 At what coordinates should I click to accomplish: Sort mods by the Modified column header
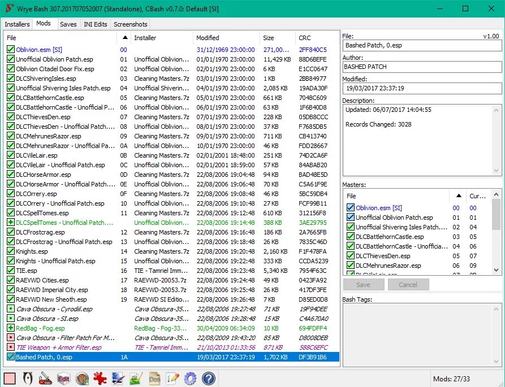[226, 38]
